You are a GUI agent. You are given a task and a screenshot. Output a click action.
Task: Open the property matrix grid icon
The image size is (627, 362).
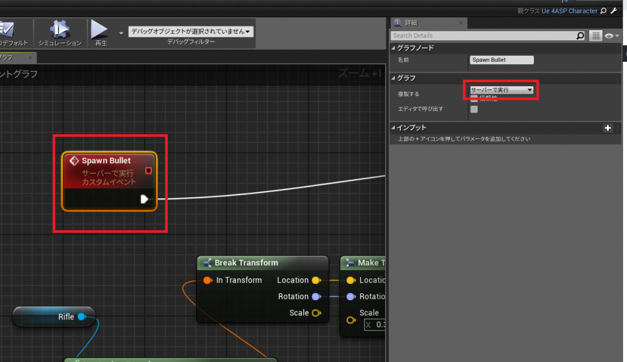pyautogui.click(x=596, y=35)
